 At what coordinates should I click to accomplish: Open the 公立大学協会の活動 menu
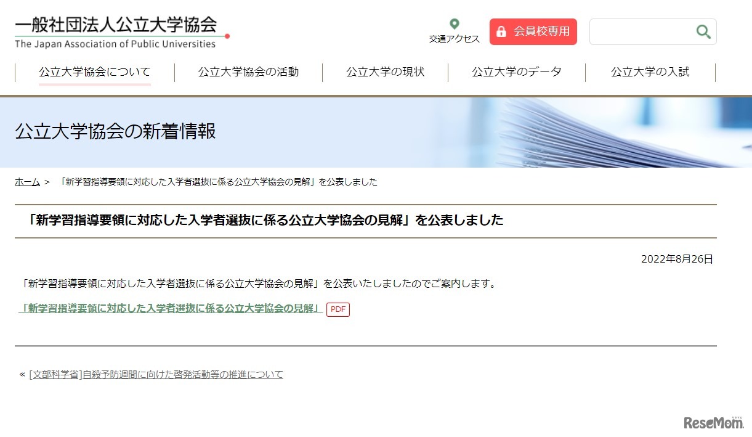point(248,71)
